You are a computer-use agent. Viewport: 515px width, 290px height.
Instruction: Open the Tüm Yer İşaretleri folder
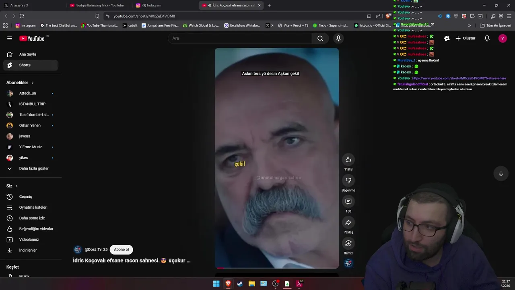click(495, 25)
